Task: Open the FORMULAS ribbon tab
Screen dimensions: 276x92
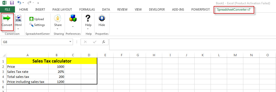Action: click(x=87, y=10)
